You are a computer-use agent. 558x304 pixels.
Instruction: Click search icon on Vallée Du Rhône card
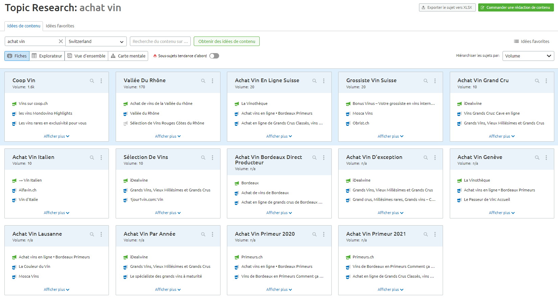203,81
